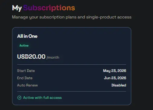The width and height of the screenshot is (153, 110).
Task: Select the All in One plan title
Action: pos(27,36)
